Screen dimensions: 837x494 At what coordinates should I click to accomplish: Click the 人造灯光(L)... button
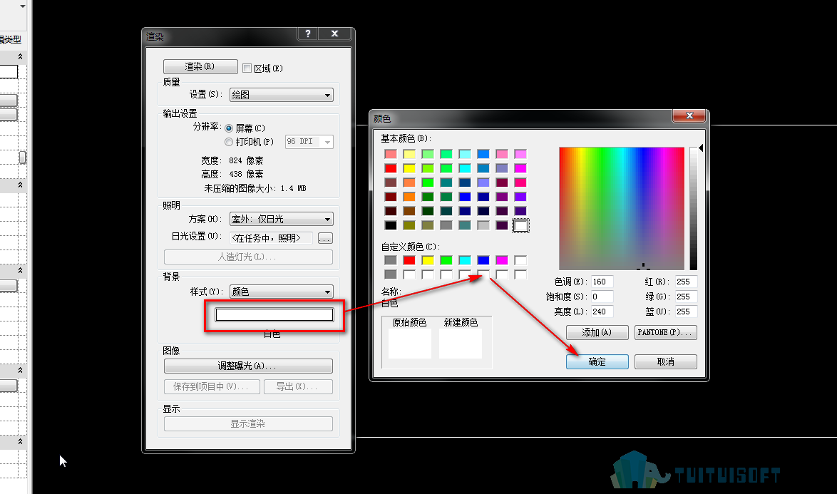248,257
